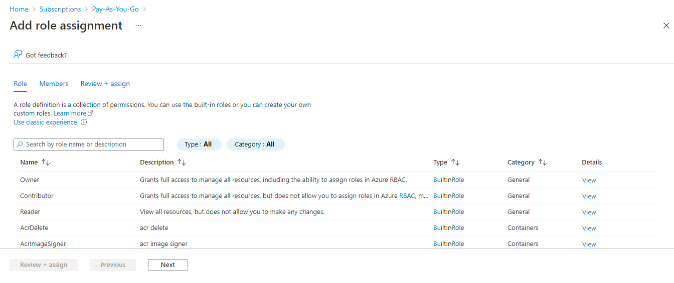Sort by Type column arrows

[455, 162]
